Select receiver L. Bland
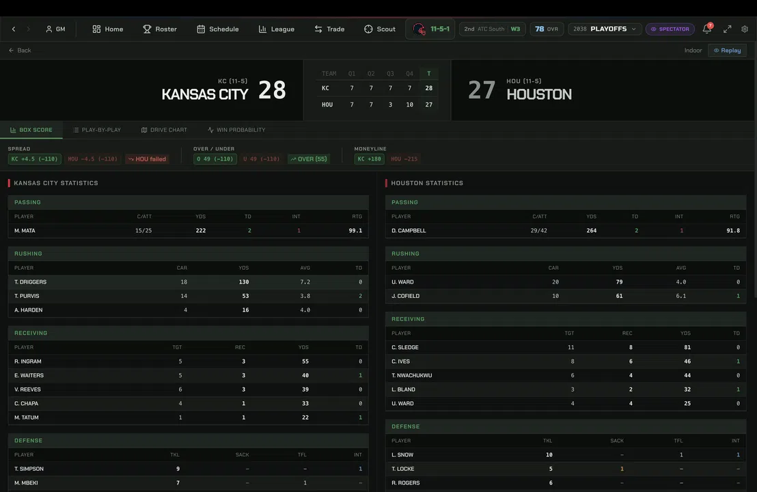The image size is (757, 492). (566, 389)
